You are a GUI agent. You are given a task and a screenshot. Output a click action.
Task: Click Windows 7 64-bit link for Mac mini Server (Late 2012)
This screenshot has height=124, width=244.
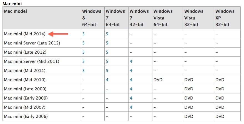coord(107,43)
